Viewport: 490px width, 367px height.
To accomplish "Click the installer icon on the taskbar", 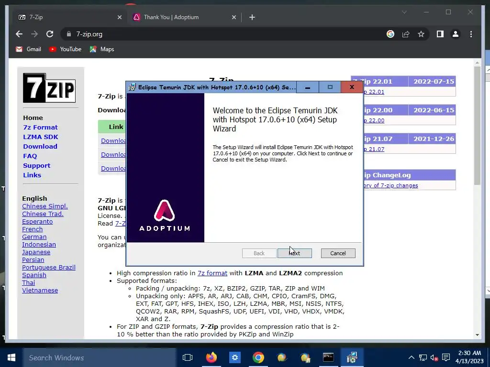I will click(352, 357).
